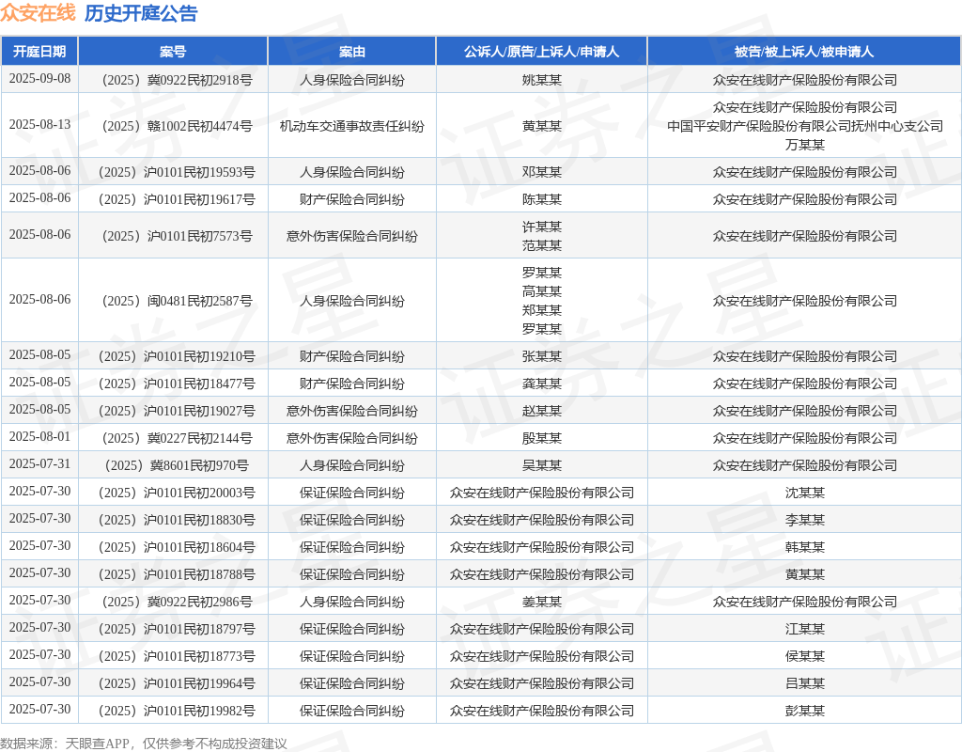Click plaintiff 范某某
962x752 pixels.
pos(542,245)
